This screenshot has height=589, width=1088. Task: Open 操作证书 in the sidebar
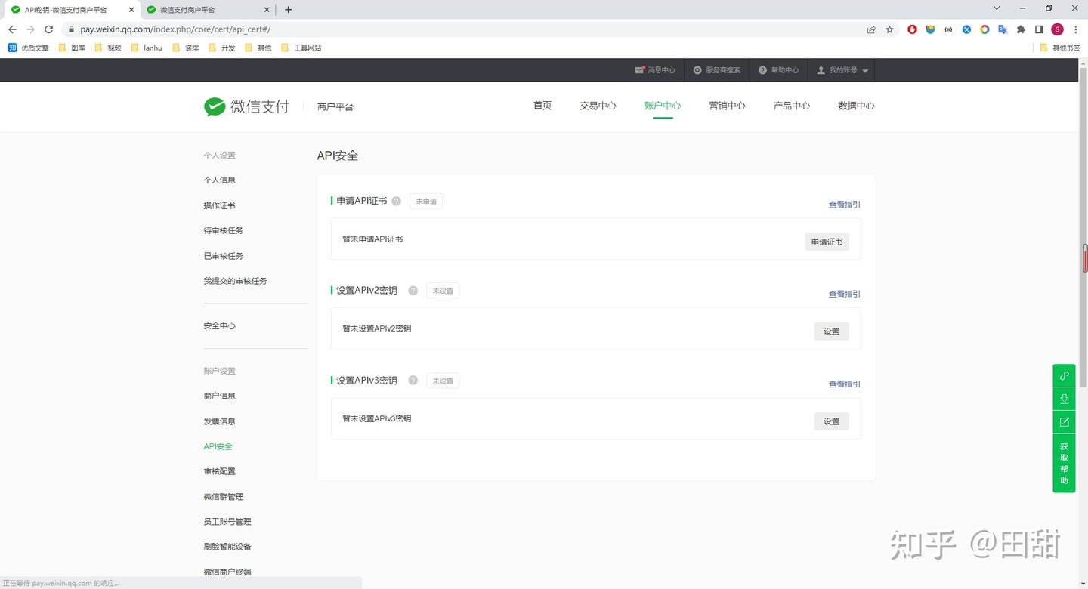pos(219,205)
